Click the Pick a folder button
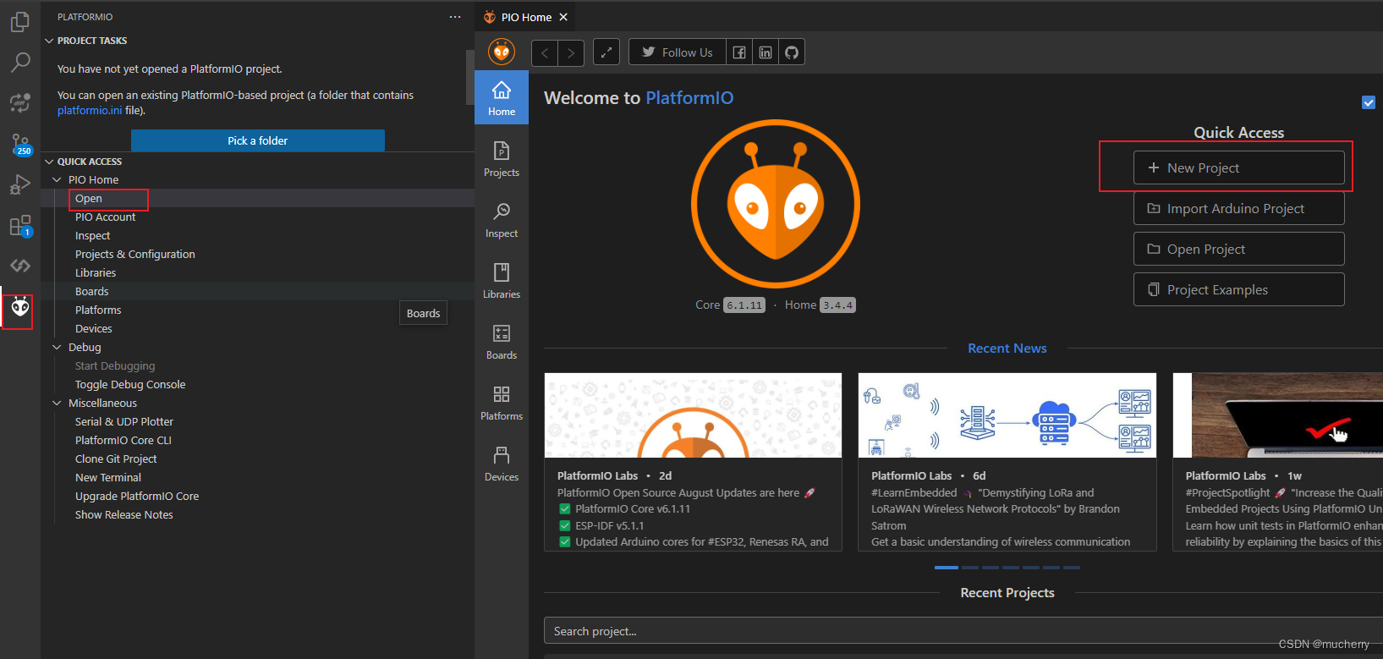Image resolution: width=1383 pixels, height=659 pixels. (x=258, y=140)
